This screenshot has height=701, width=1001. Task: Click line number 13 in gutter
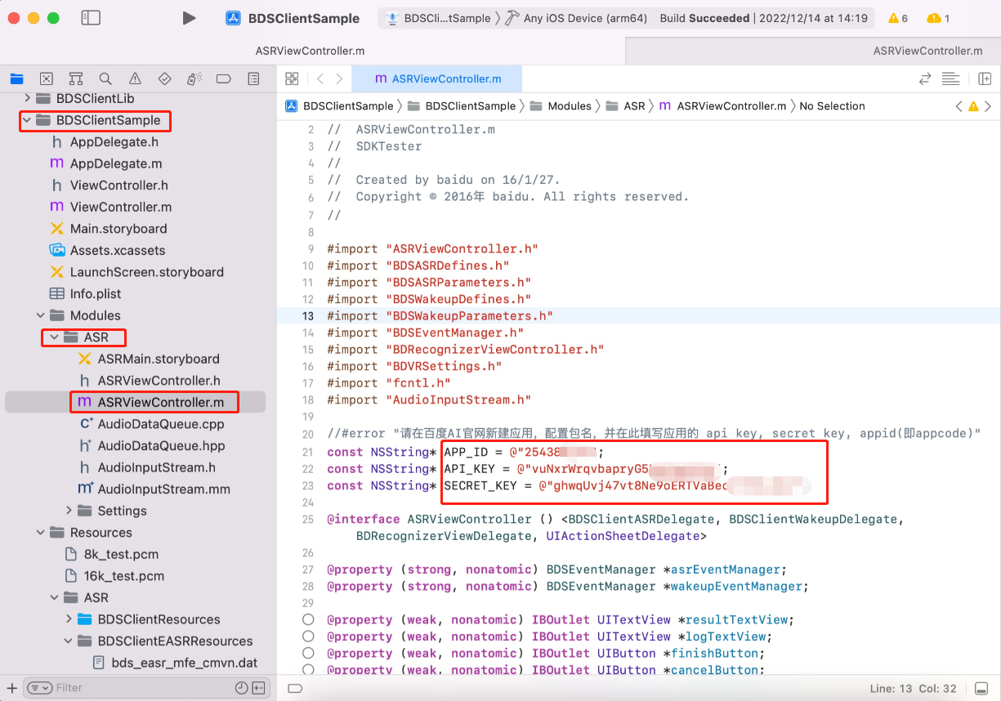308,316
